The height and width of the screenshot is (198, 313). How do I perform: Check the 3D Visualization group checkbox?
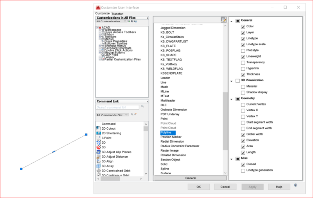coord(237,81)
